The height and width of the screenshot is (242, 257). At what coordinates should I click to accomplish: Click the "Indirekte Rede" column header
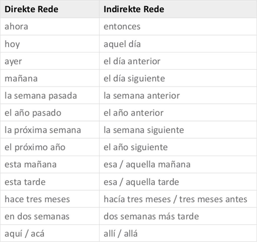point(134,9)
